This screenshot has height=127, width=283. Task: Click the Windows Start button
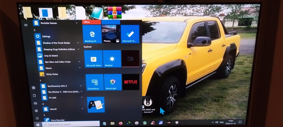38,124
